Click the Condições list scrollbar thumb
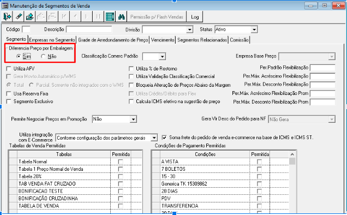Image resolution: width=347 pixels, height=215 pixels. pyautogui.click(x=292, y=161)
